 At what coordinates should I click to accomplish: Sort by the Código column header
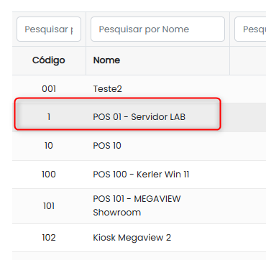(49, 60)
